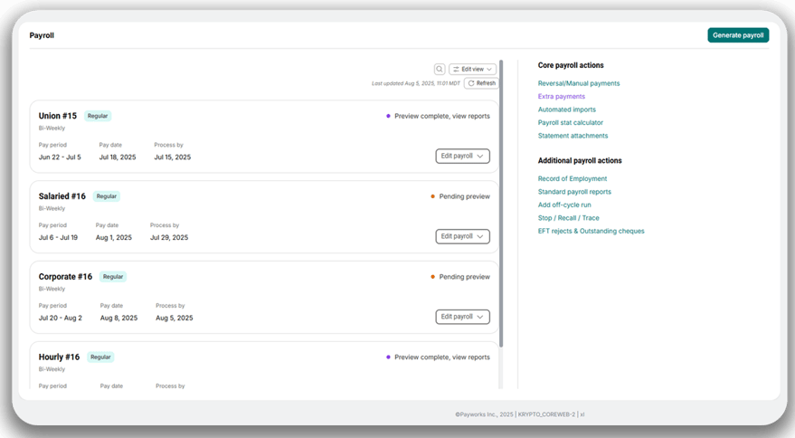The image size is (795, 438).
Task: Open Record of Employment
Action: coord(573,178)
